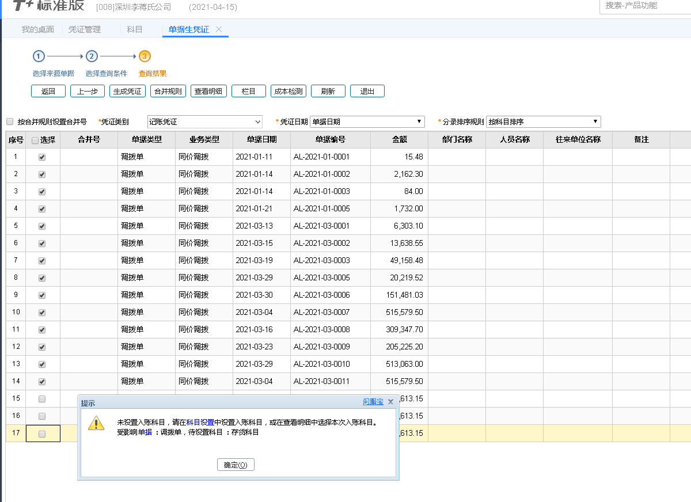The image size is (691, 502).
Task: Click the 返回 button
Action: [48, 91]
